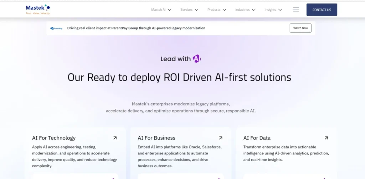
Task: Expand the Mastek AI dropdown chevron
Action: (170, 10)
